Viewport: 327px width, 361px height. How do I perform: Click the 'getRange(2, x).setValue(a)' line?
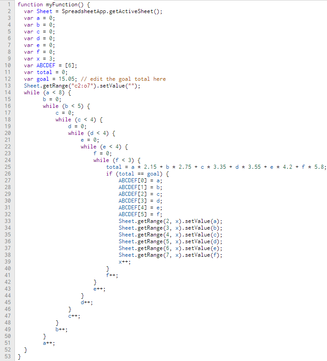tap(170, 221)
